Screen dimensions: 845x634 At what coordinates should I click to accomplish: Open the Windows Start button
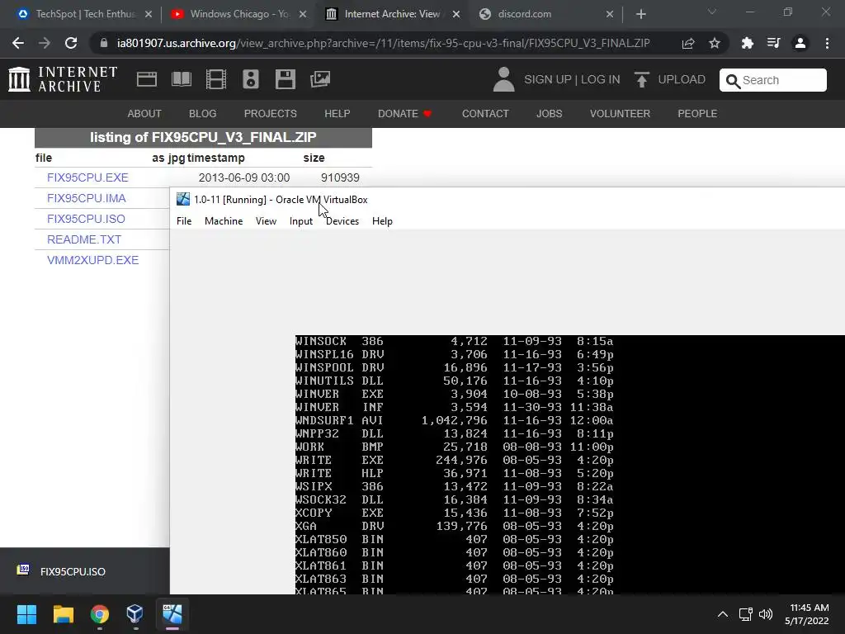[x=26, y=614]
